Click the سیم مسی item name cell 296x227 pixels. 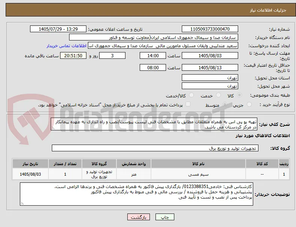pyautogui.click(x=198, y=174)
